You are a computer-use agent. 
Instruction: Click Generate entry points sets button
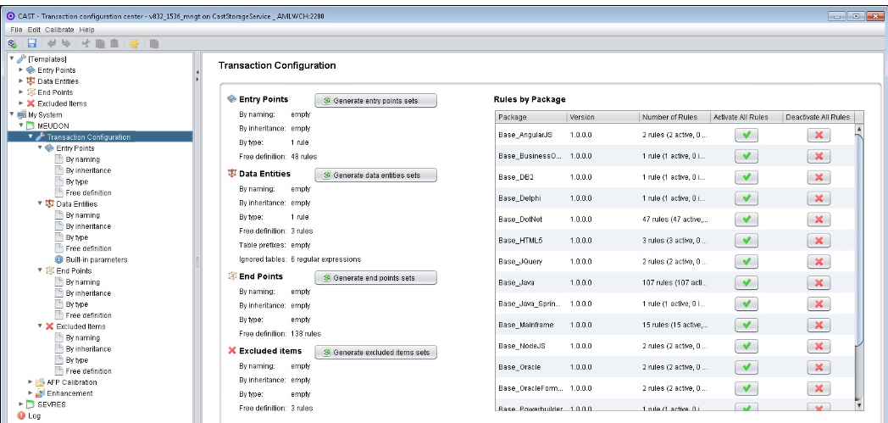click(375, 100)
